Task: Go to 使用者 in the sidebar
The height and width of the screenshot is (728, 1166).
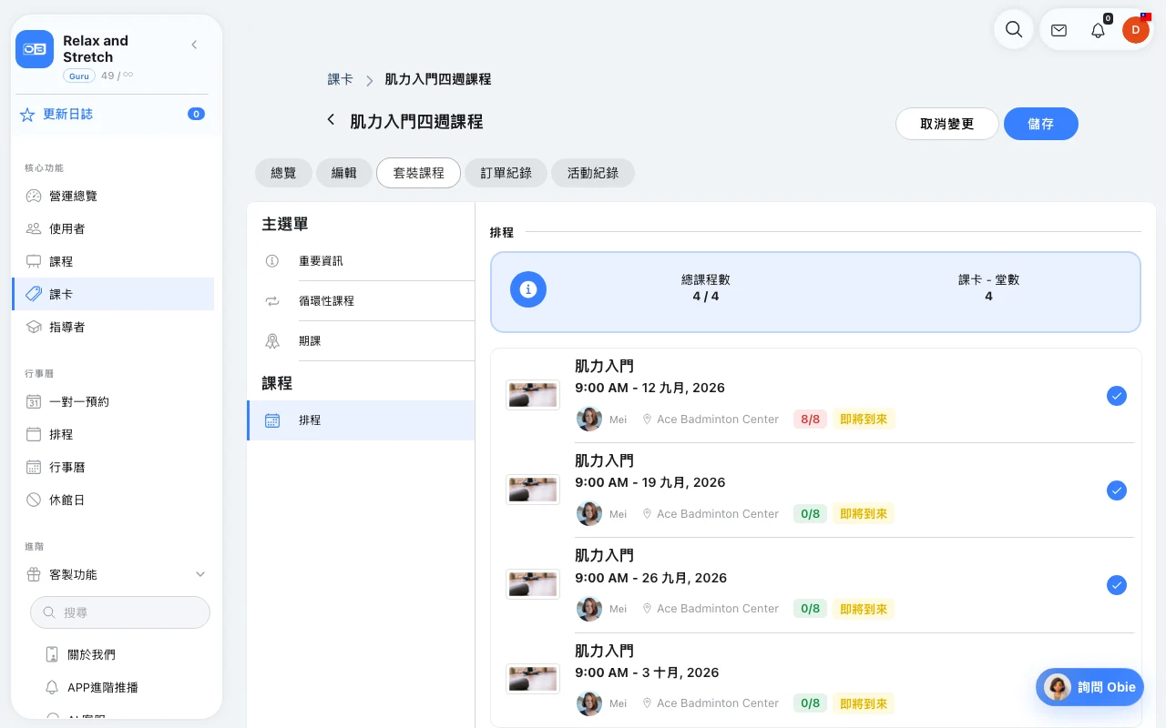Action: [113, 228]
